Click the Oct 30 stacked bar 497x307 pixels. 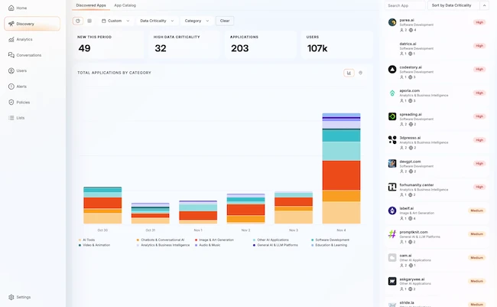(102, 205)
